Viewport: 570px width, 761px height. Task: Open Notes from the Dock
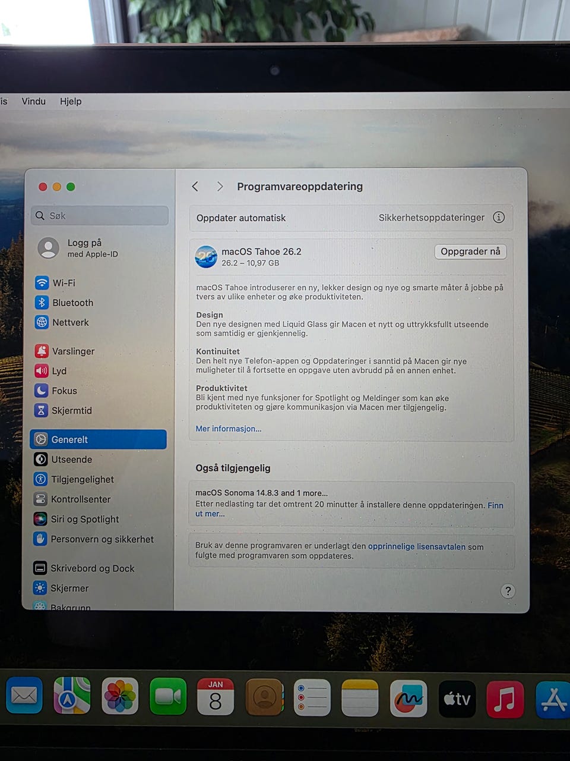[x=360, y=698]
